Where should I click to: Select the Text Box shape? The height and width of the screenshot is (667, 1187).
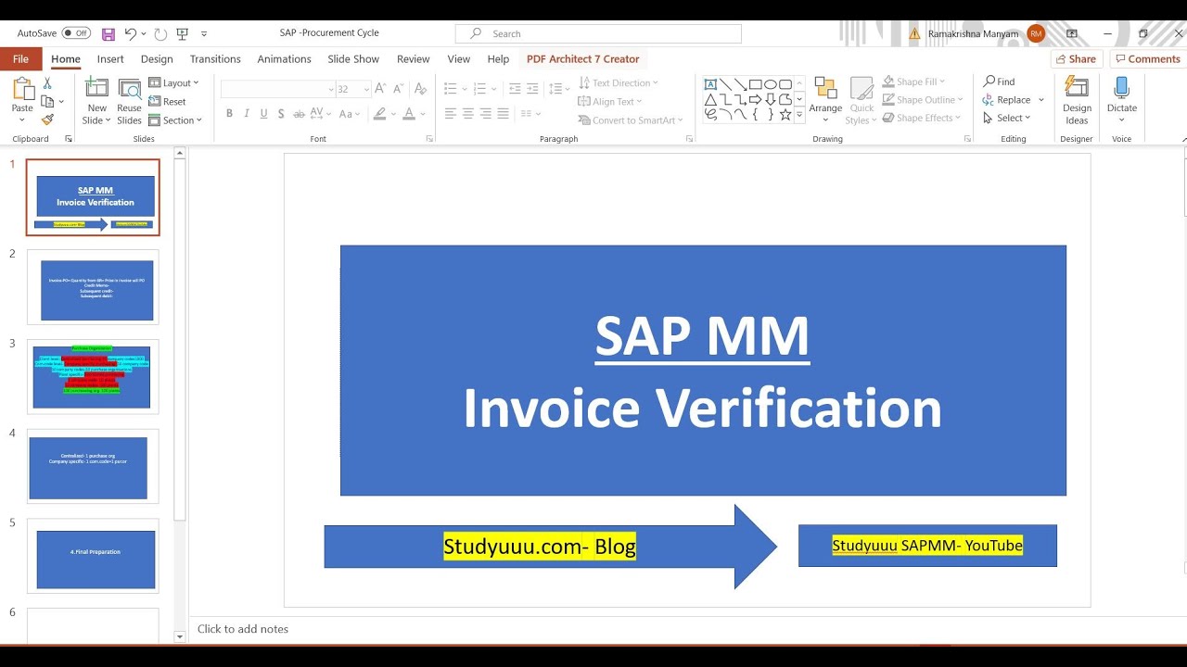coord(711,84)
